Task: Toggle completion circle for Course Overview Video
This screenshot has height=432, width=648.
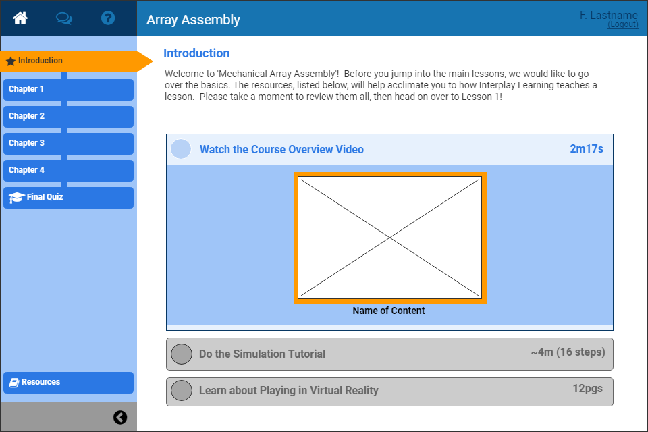Action: tap(181, 148)
